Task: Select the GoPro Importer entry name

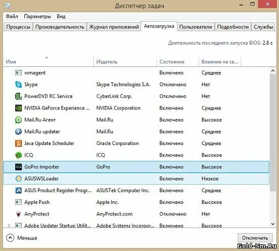Action: [42, 167]
